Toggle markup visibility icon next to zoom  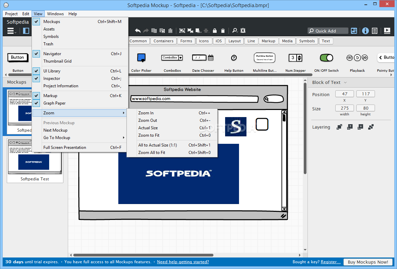click(243, 30)
